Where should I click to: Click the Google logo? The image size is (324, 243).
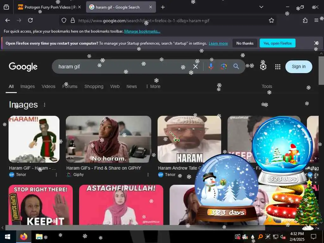pyautogui.click(x=23, y=67)
